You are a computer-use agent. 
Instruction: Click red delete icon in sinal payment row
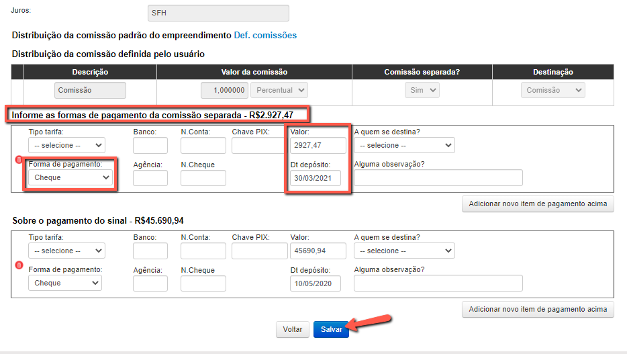coord(19,265)
